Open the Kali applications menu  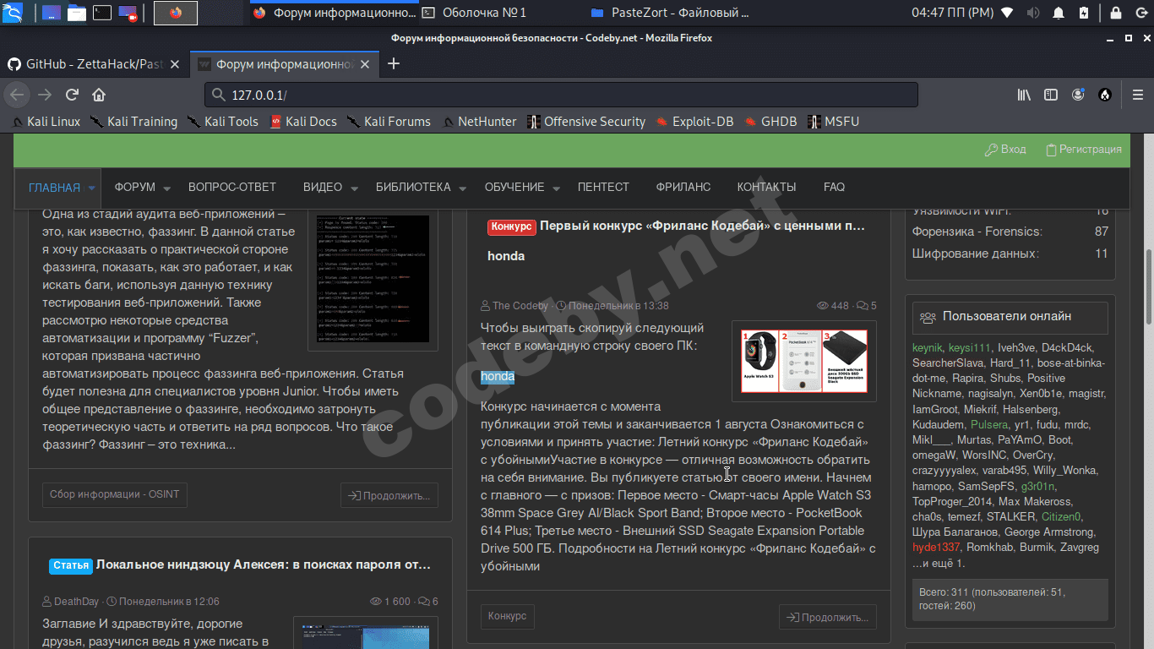14,13
